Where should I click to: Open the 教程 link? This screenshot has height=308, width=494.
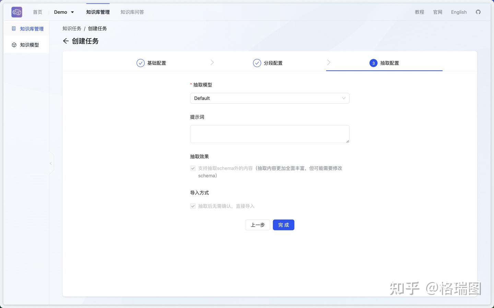point(419,12)
